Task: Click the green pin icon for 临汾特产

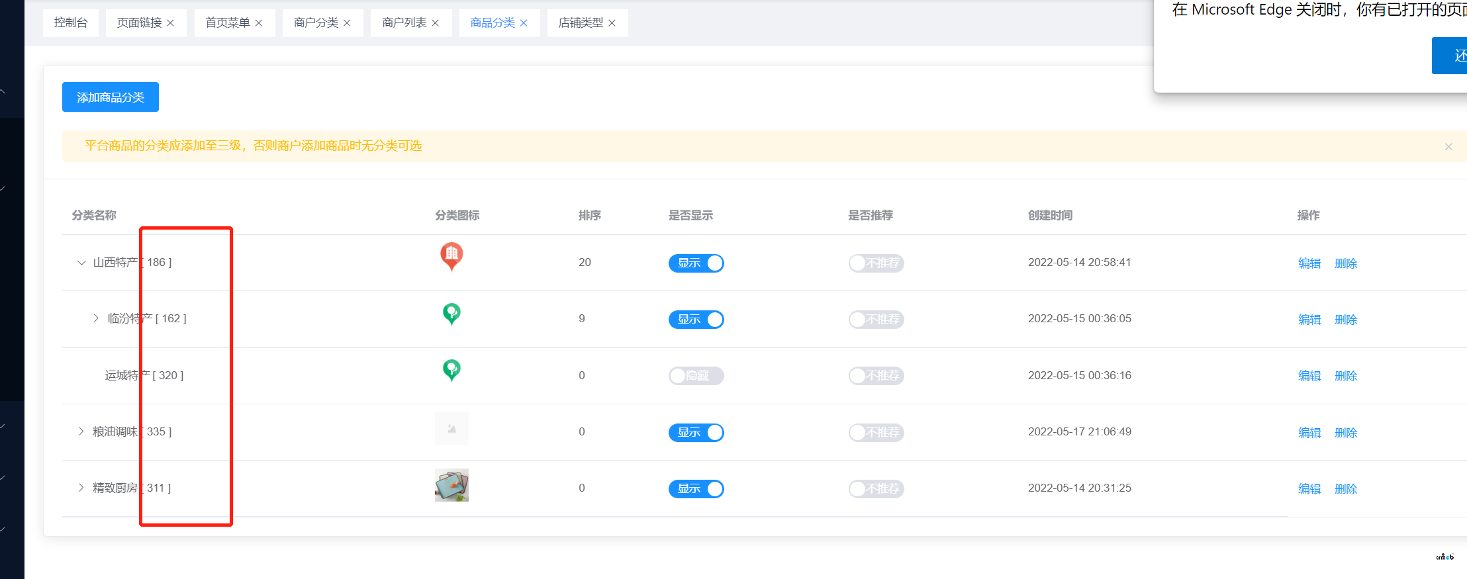Action: tap(451, 314)
